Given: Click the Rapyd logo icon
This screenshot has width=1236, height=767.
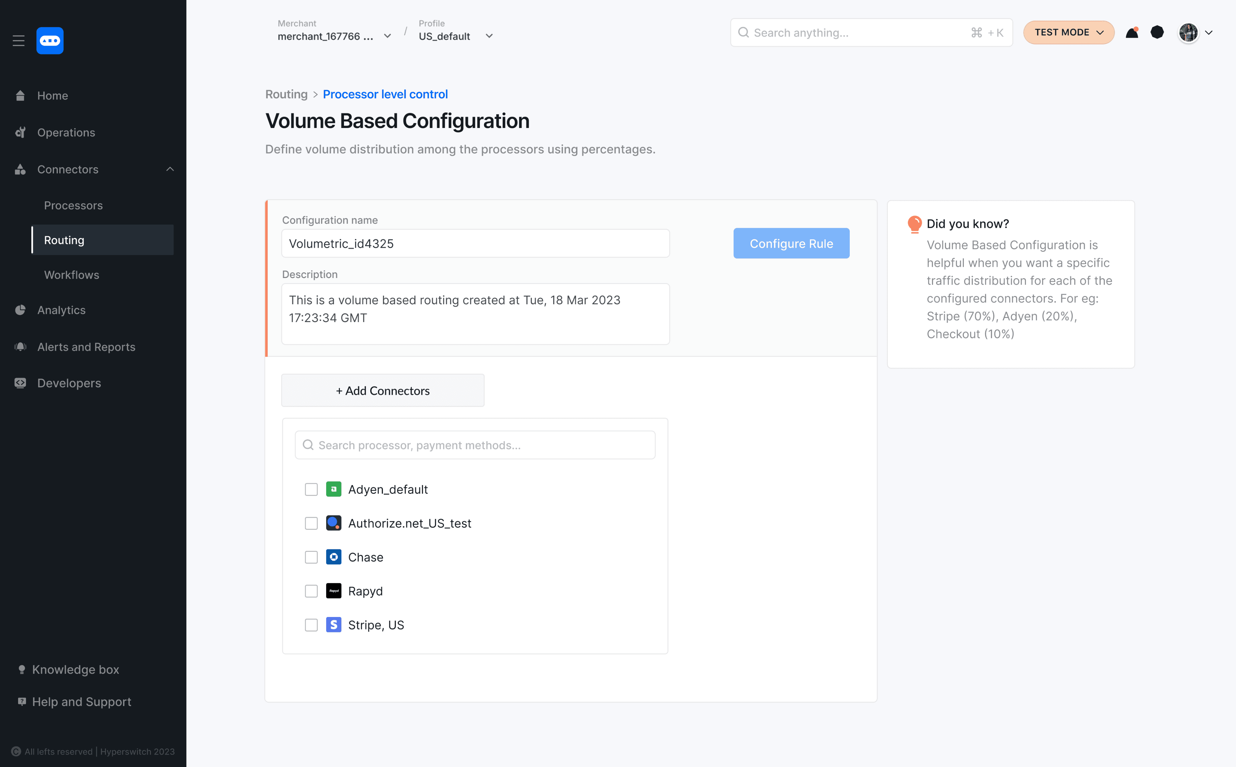Looking at the screenshot, I should 333,591.
